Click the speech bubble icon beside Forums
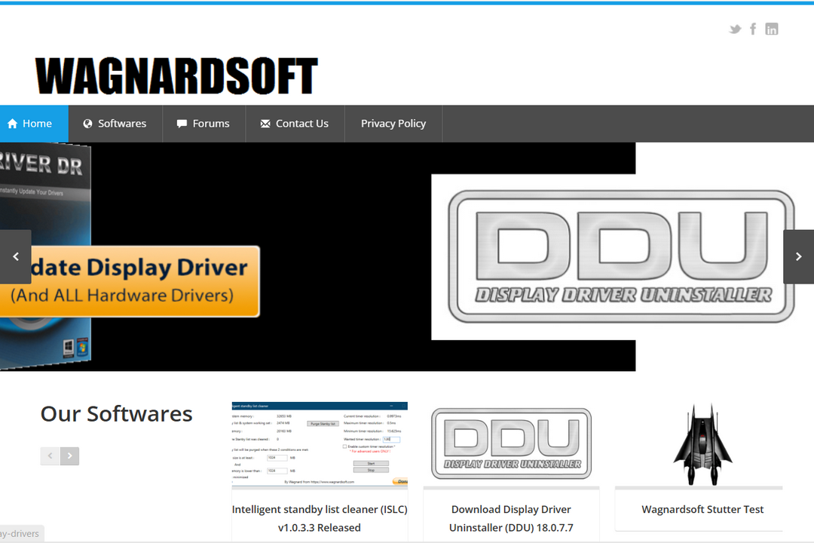814x543 pixels. click(181, 123)
